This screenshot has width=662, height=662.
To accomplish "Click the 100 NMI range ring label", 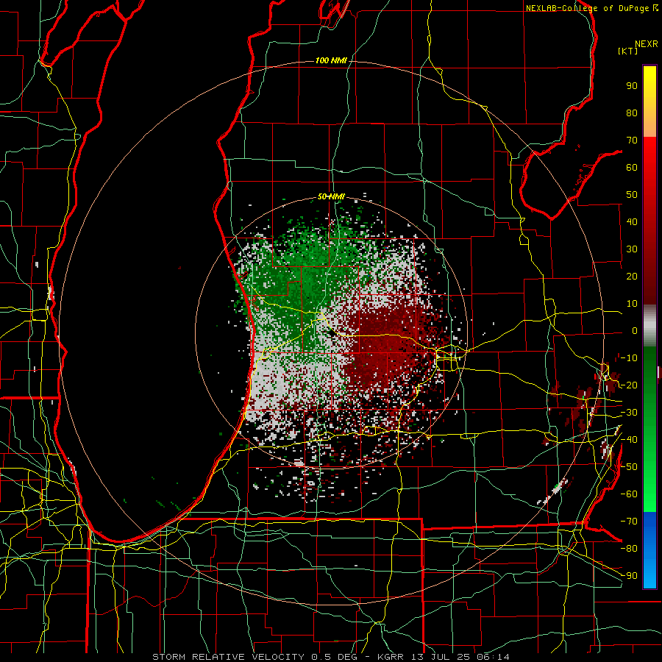I will 331,61.
